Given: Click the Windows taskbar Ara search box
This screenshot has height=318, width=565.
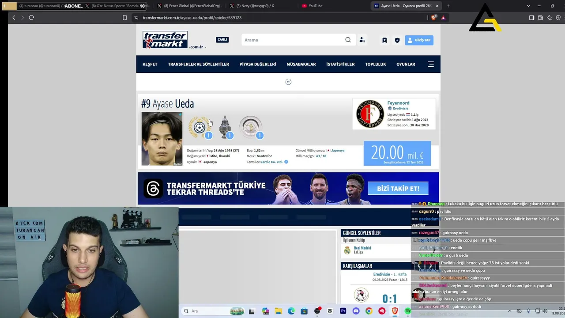Looking at the screenshot, I should 212,311.
